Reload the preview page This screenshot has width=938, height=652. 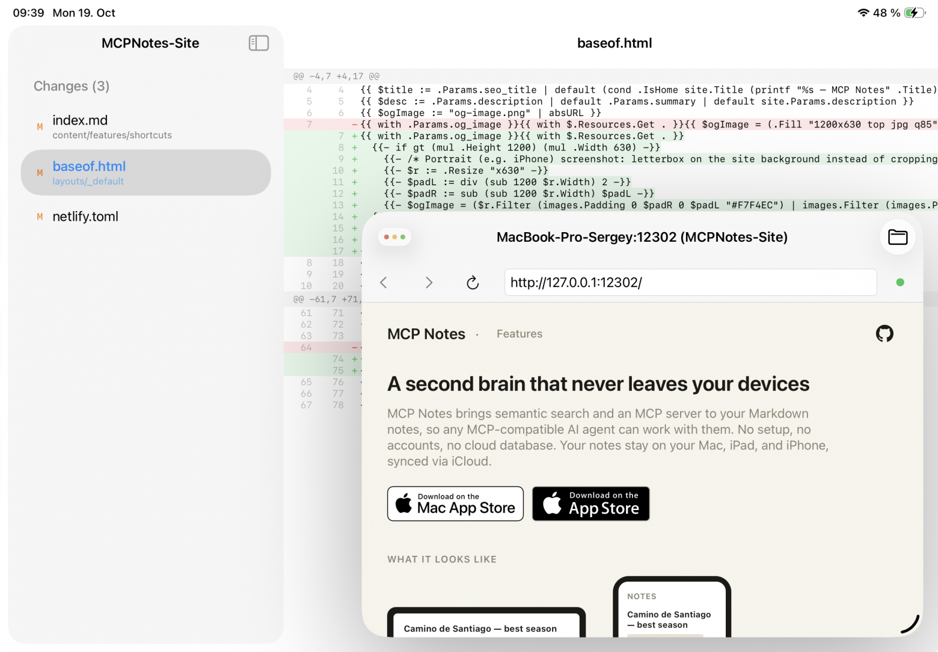(473, 283)
